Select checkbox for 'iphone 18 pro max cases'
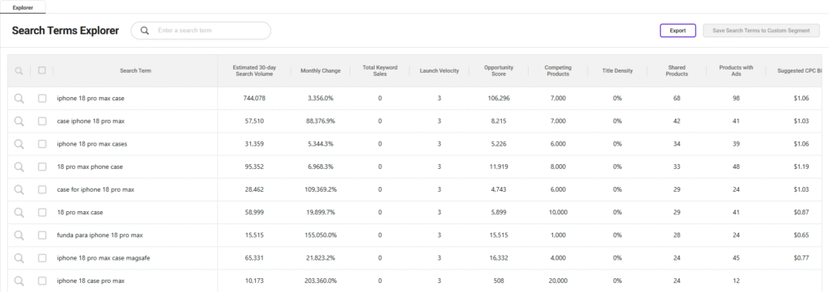The height and width of the screenshot is (292, 829). pyautogui.click(x=42, y=144)
